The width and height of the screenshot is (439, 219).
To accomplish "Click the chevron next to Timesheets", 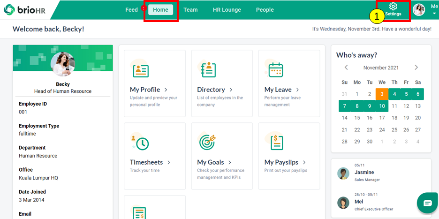I will [169, 162].
